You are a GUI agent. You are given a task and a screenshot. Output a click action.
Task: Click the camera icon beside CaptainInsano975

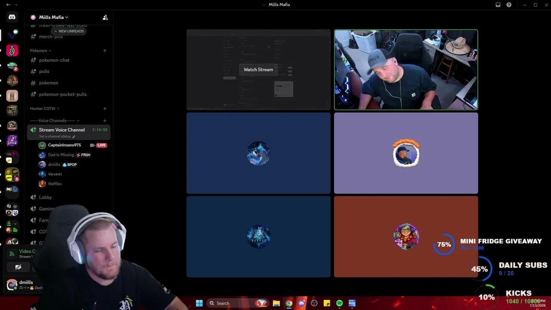92,145
